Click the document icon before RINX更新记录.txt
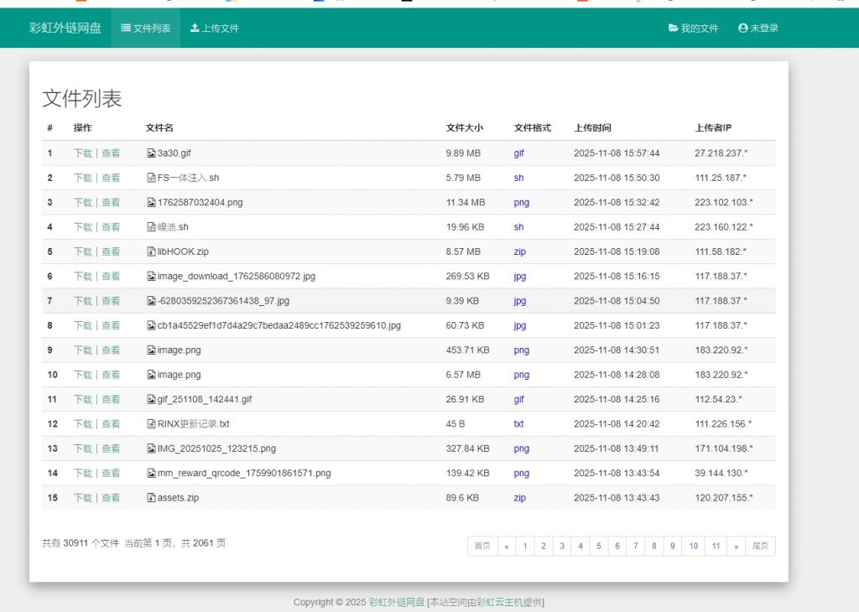Image resolution: width=859 pixels, height=612 pixels. [x=151, y=424]
